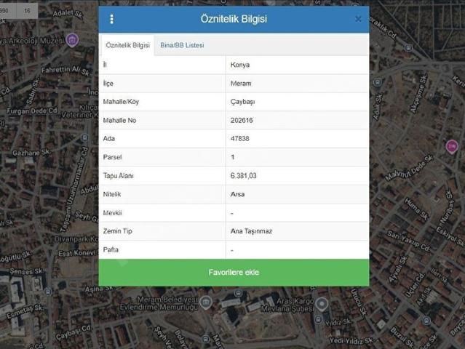Click bus stop icon on Taşcami Uzunharmanlar Cd
The image size is (465, 349).
point(85,137)
